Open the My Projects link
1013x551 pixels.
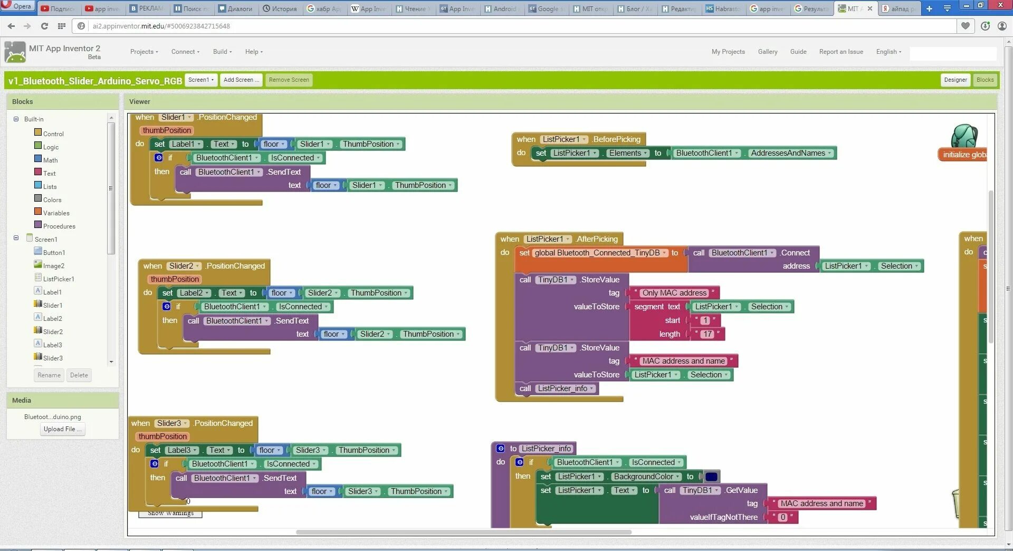728,52
